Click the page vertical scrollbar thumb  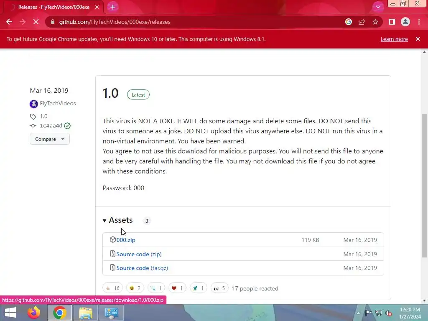coord(424,186)
